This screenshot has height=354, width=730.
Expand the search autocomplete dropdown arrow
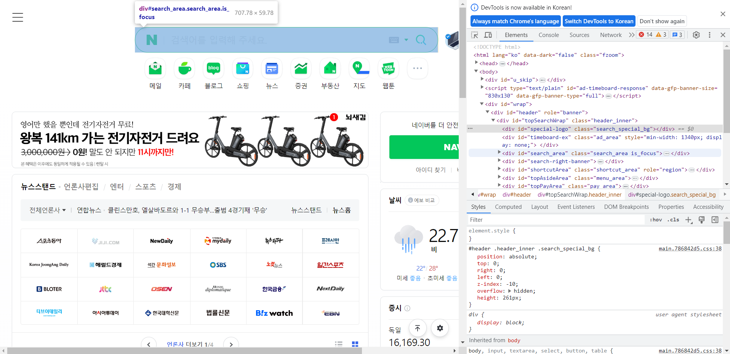(x=406, y=40)
